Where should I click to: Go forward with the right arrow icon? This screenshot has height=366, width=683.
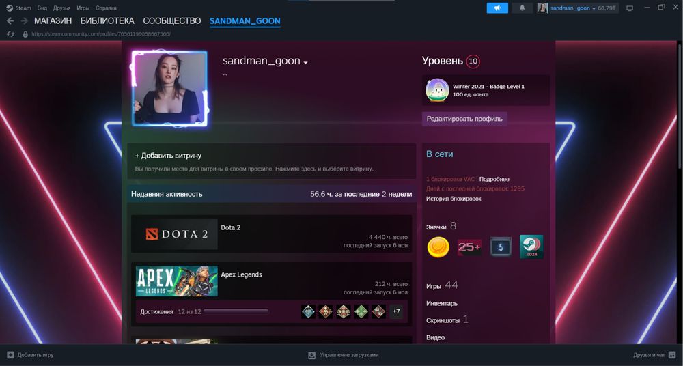click(25, 21)
